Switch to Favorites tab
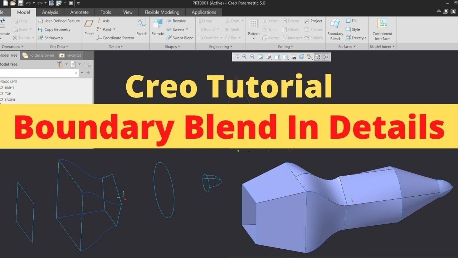This screenshot has width=458, height=258. coord(70,55)
